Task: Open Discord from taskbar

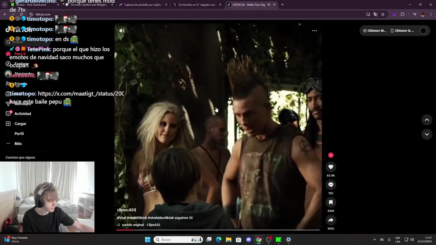Action: pyautogui.click(x=249, y=240)
